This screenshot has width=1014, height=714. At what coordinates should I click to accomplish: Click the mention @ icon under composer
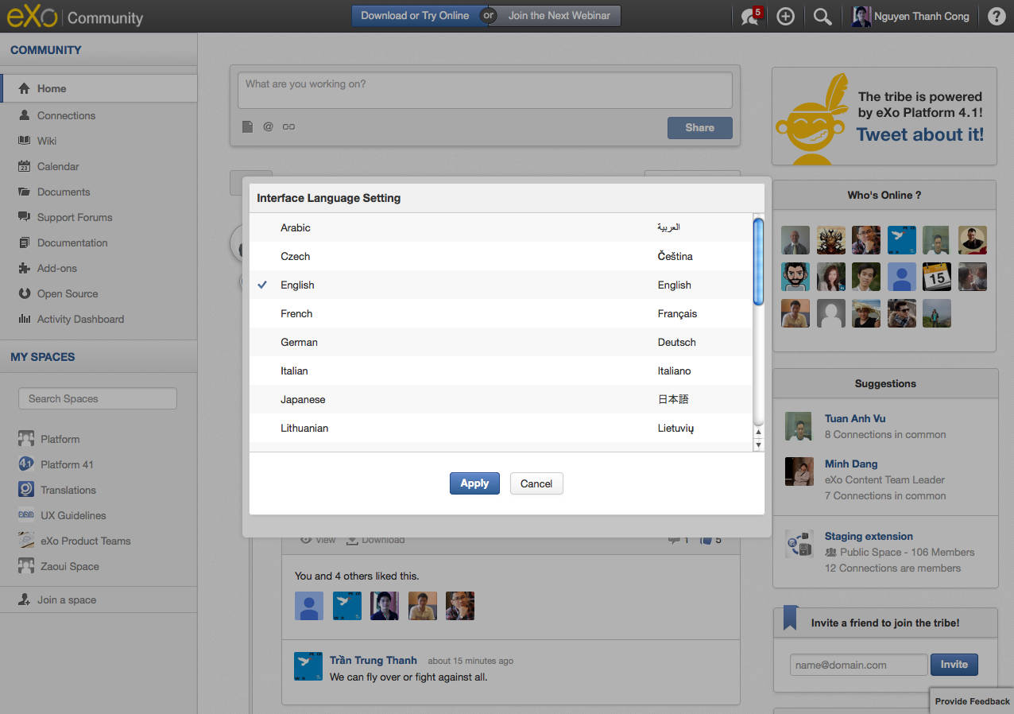pyautogui.click(x=268, y=126)
